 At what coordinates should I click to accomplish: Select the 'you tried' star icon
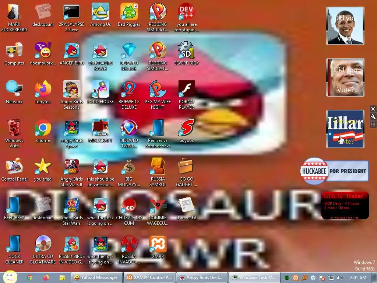coord(43,170)
